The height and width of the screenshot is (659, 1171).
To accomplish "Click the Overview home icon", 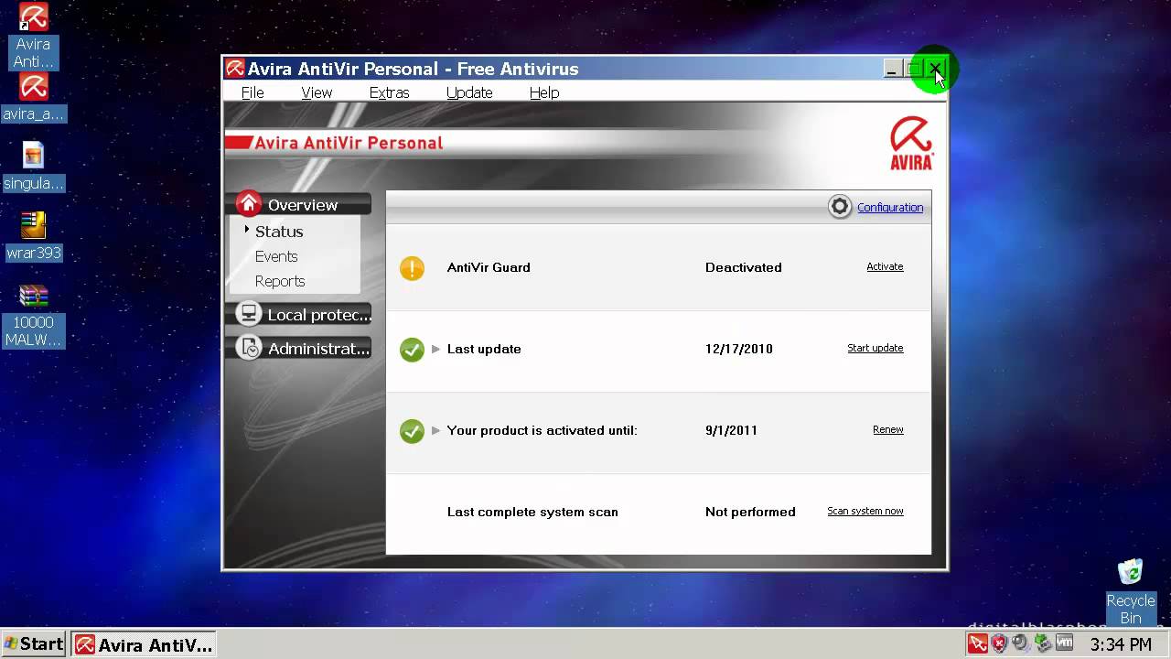I will point(249,204).
